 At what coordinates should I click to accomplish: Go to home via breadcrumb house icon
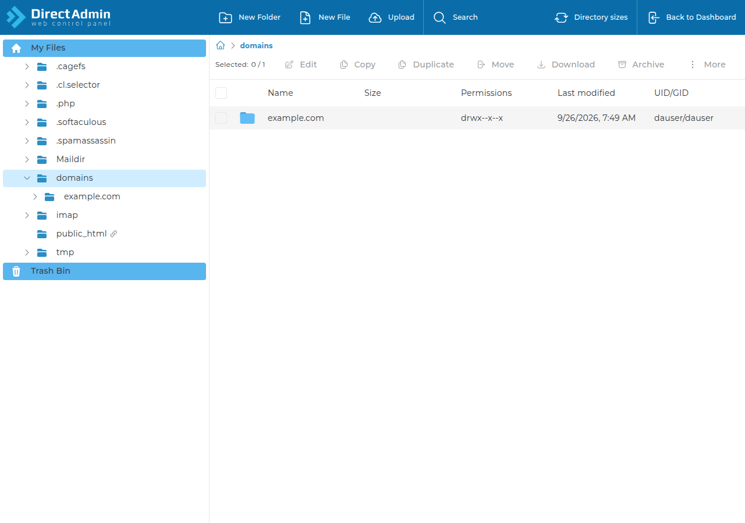pos(221,45)
